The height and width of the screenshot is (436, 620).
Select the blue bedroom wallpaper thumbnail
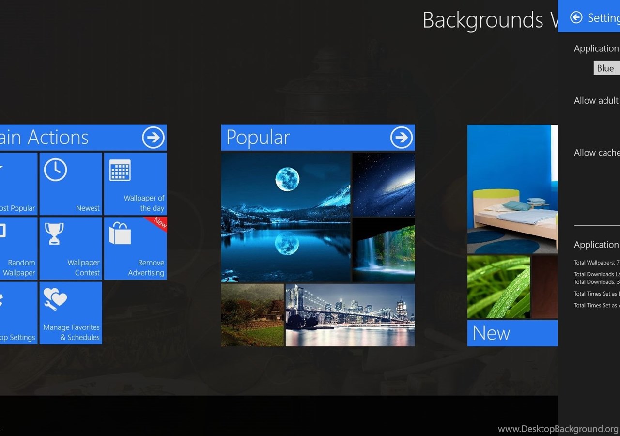click(512, 189)
